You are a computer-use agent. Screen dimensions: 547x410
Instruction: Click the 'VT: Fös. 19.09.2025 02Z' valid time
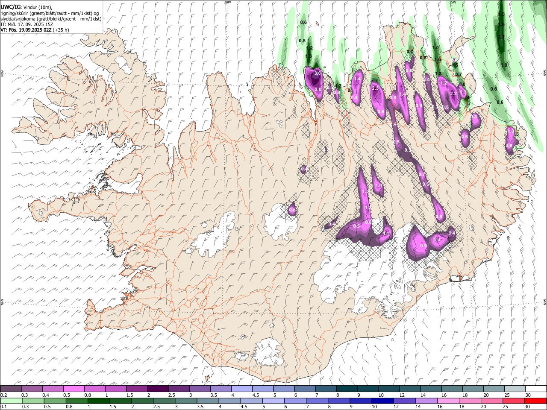[x=26, y=30]
